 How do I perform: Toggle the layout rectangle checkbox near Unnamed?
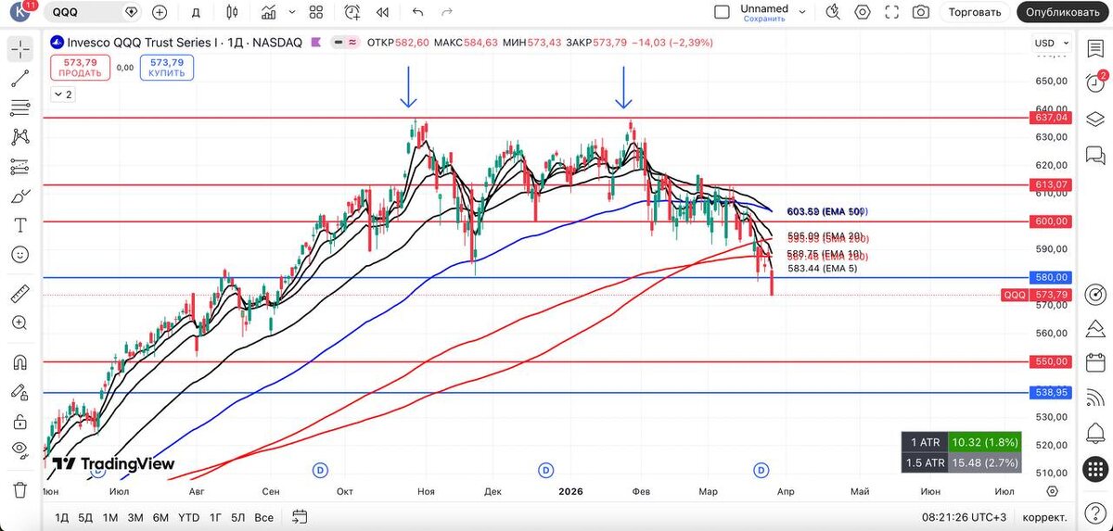click(722, 12)
